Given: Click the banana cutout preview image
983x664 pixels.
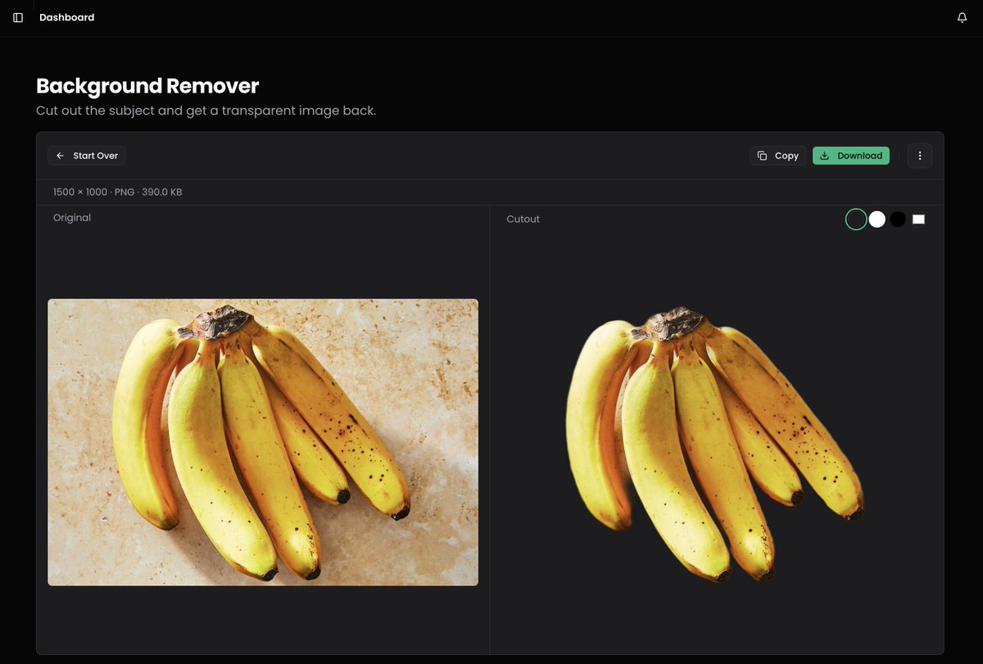Looking at the screenshot, I should (715, 444).
